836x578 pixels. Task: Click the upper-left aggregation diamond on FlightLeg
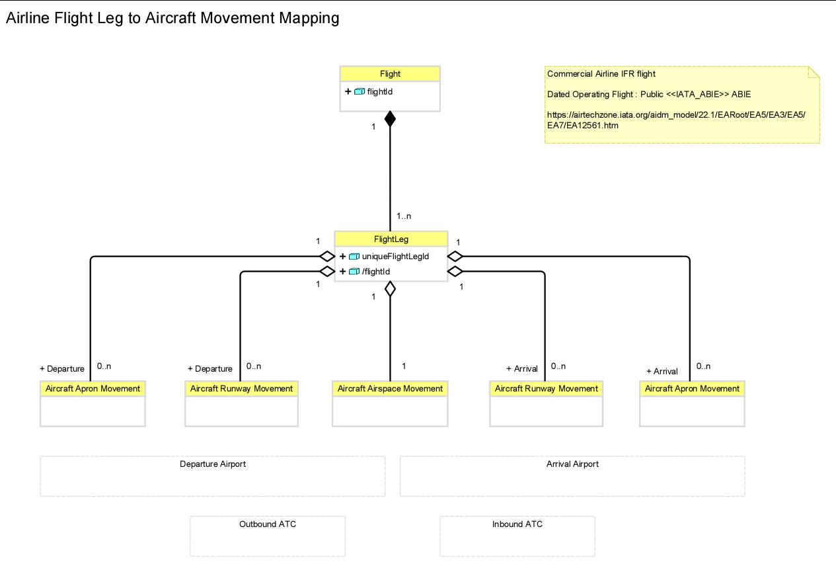point(326,257)
